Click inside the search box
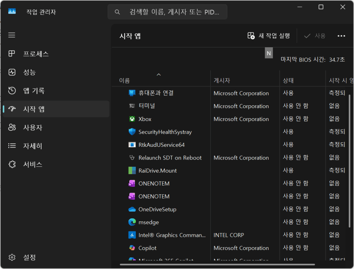 click(173, 12)
